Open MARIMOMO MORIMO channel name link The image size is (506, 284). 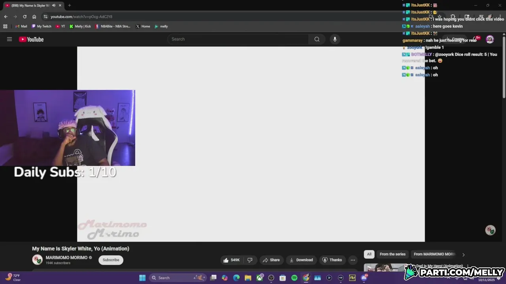pos(66,258)
